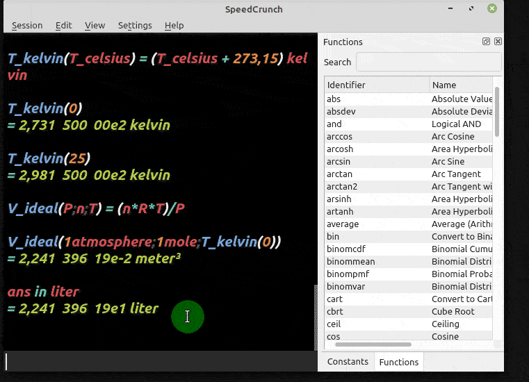Select the arsinh function row
Screen dimensions: 529x382
click(409, 199)
